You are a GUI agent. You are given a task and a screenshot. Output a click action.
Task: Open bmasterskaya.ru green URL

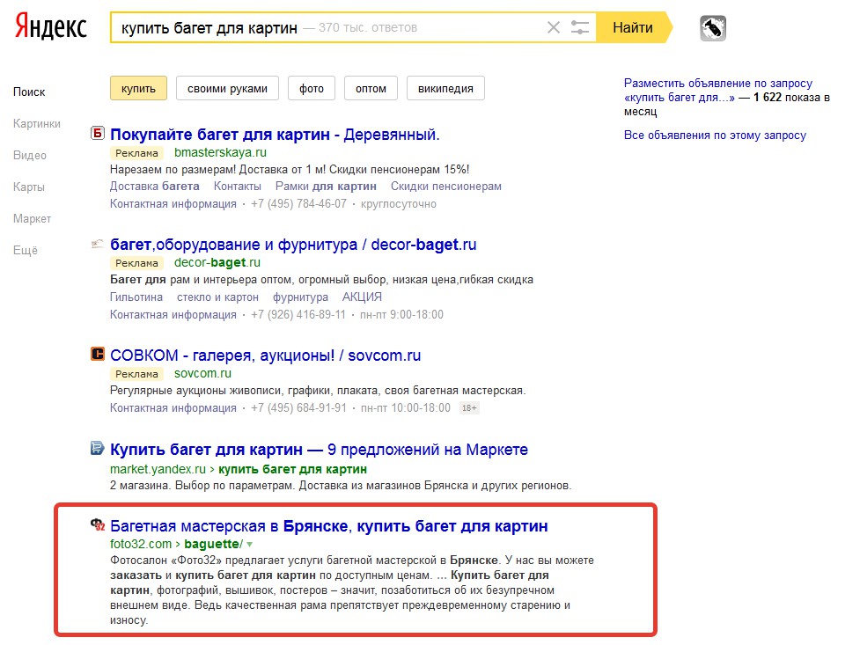tap(220, 152)
